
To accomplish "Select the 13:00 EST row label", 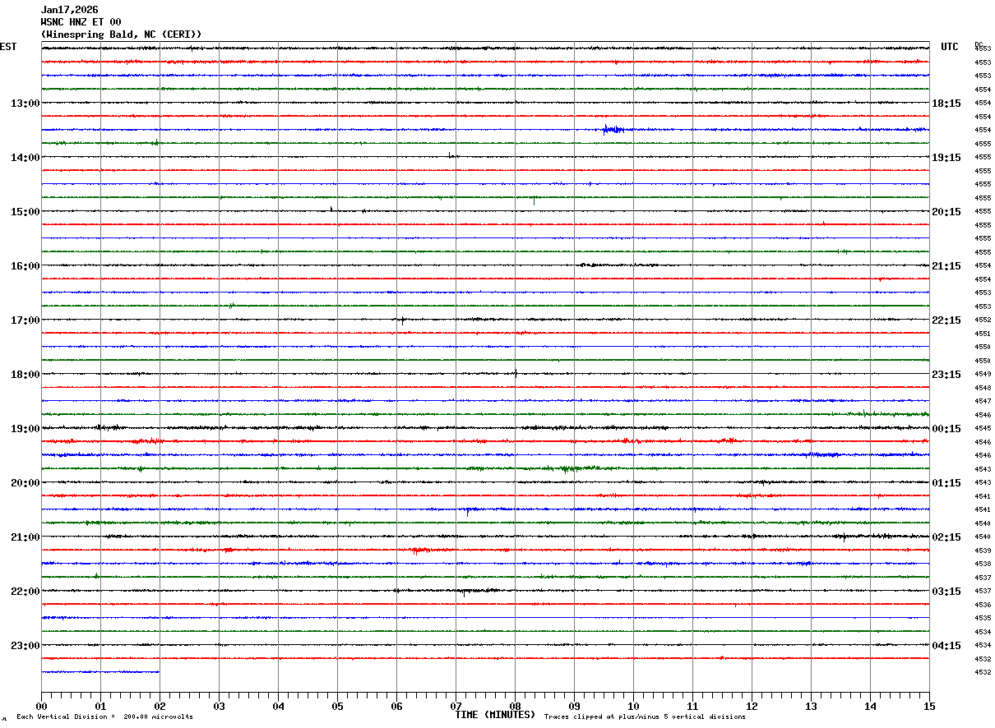I will click(x=25, y=104).
